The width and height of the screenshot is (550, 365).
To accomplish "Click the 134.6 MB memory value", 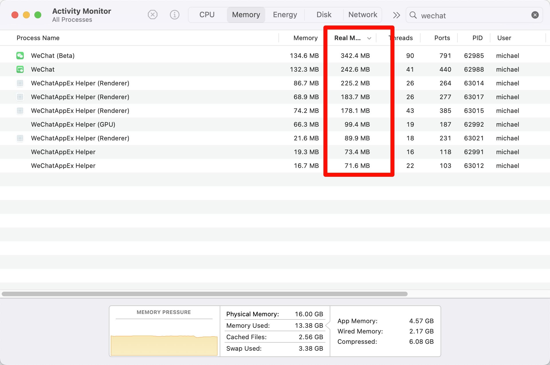I will (304, 56).
